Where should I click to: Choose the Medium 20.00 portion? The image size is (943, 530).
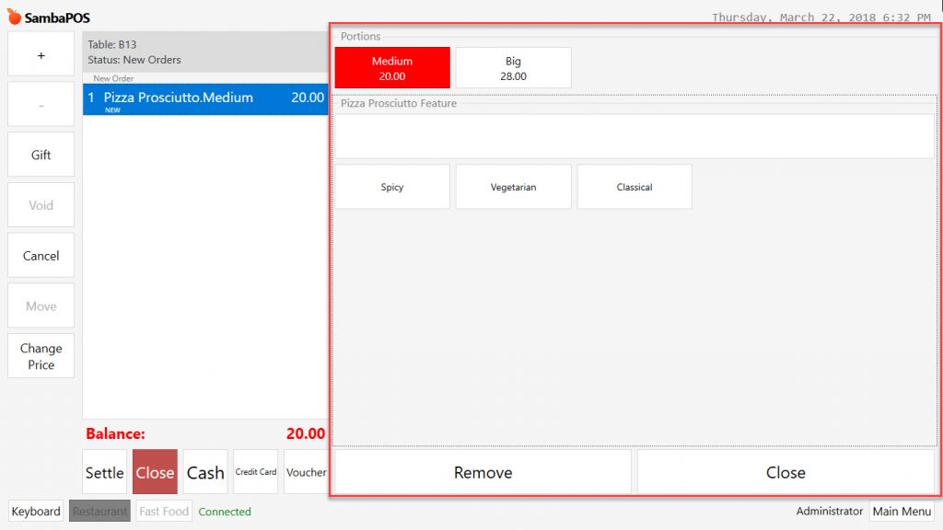[392, 68]
